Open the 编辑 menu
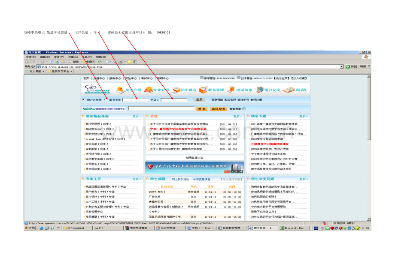The image size is (395, 279). (45, 57)
